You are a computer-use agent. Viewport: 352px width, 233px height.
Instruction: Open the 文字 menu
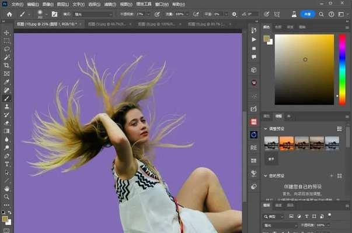78,4
